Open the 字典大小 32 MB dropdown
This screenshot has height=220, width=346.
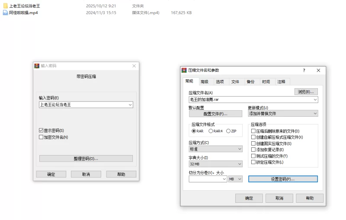215,164
